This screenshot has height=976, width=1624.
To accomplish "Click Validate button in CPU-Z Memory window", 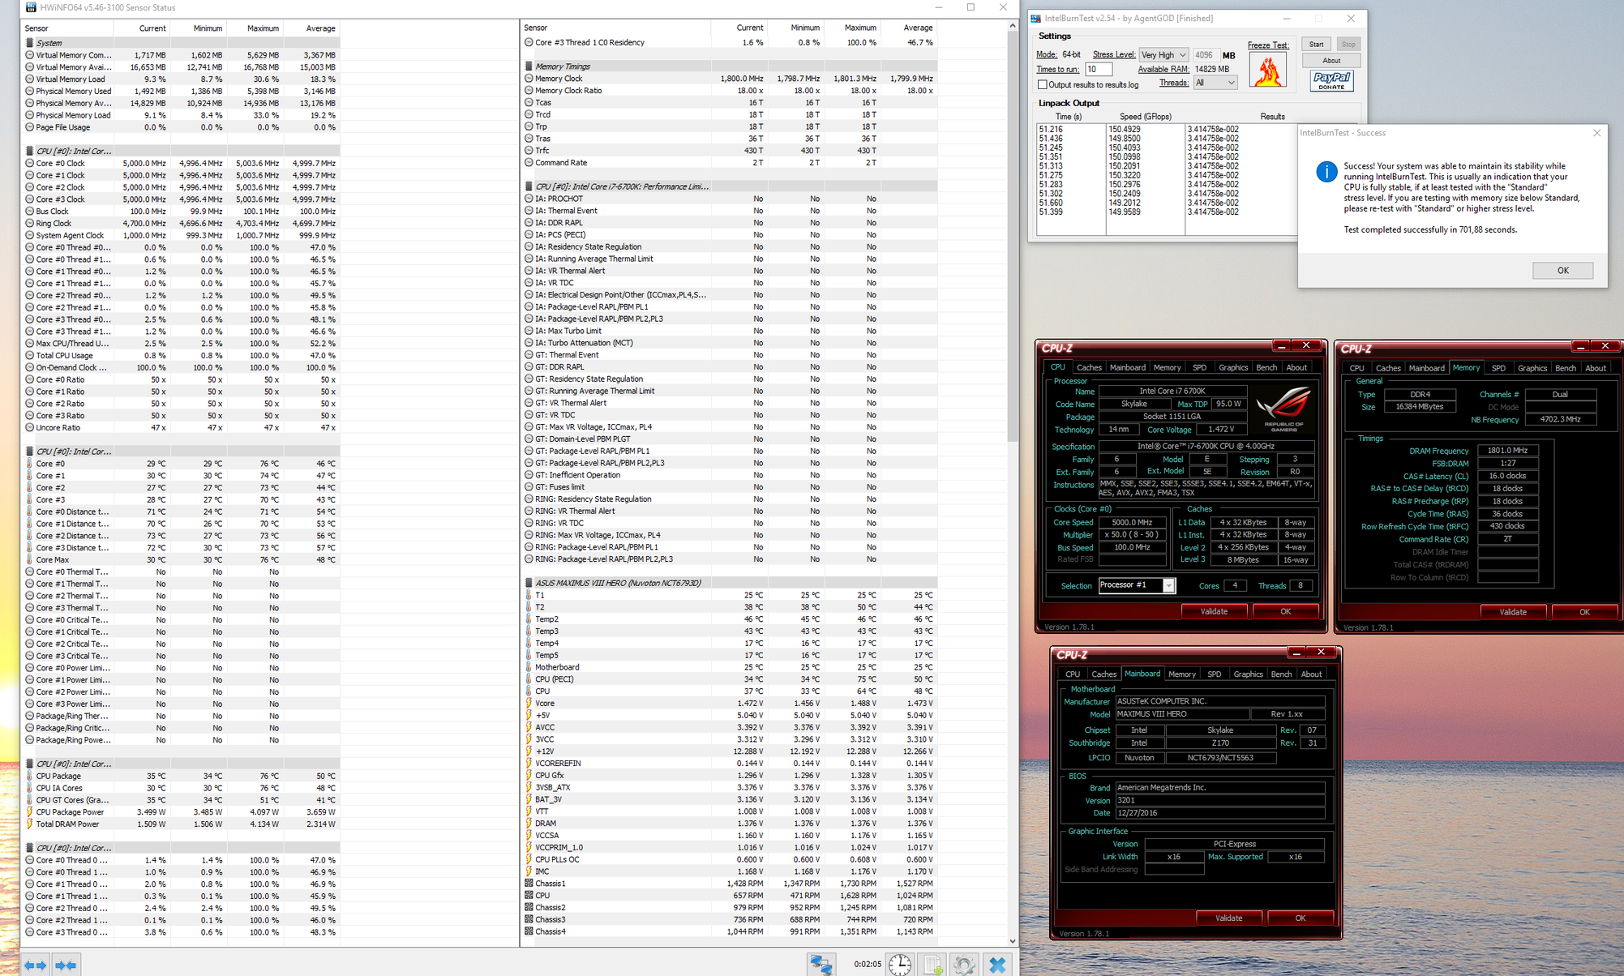I will [x=1512, y=612].
